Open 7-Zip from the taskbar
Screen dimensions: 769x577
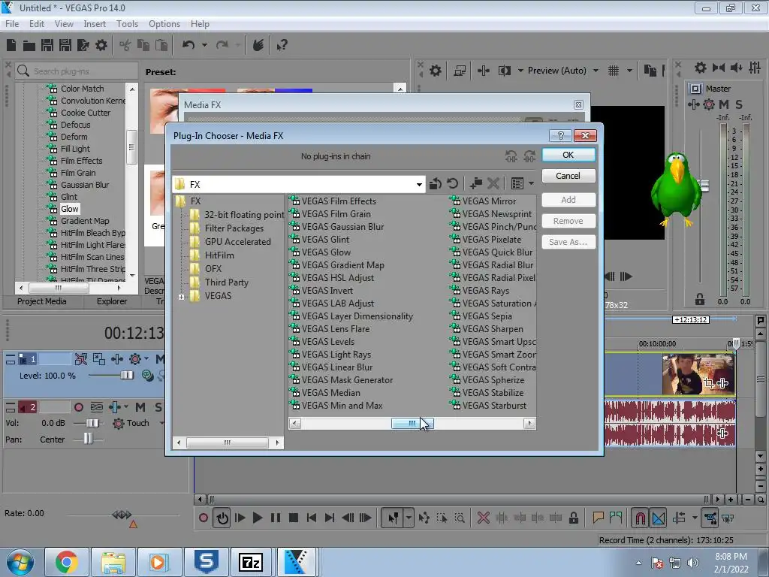tap(251, 562)
